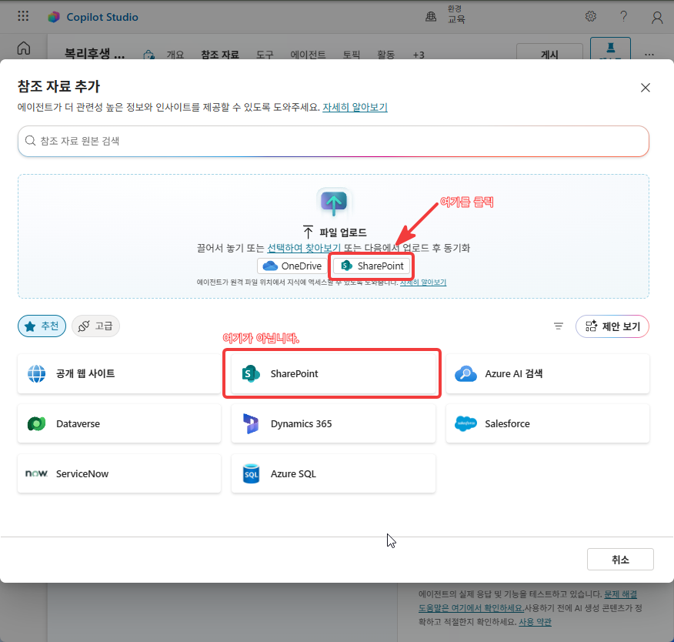Click the 복리후생 agent name
Screen dimensions: 674x642
[94, 54]
